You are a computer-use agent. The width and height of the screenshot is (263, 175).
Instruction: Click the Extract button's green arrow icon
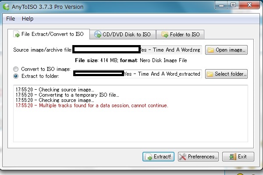tap(149, 157)
